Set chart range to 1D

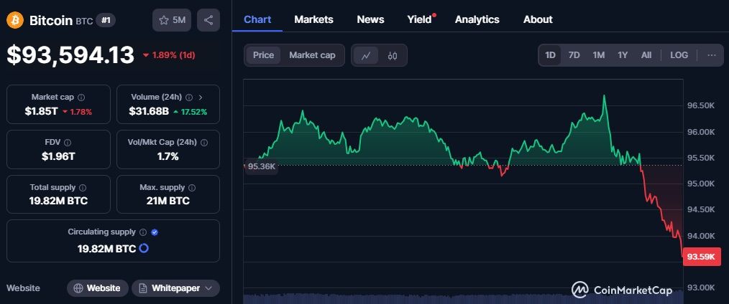coord(550,55)
